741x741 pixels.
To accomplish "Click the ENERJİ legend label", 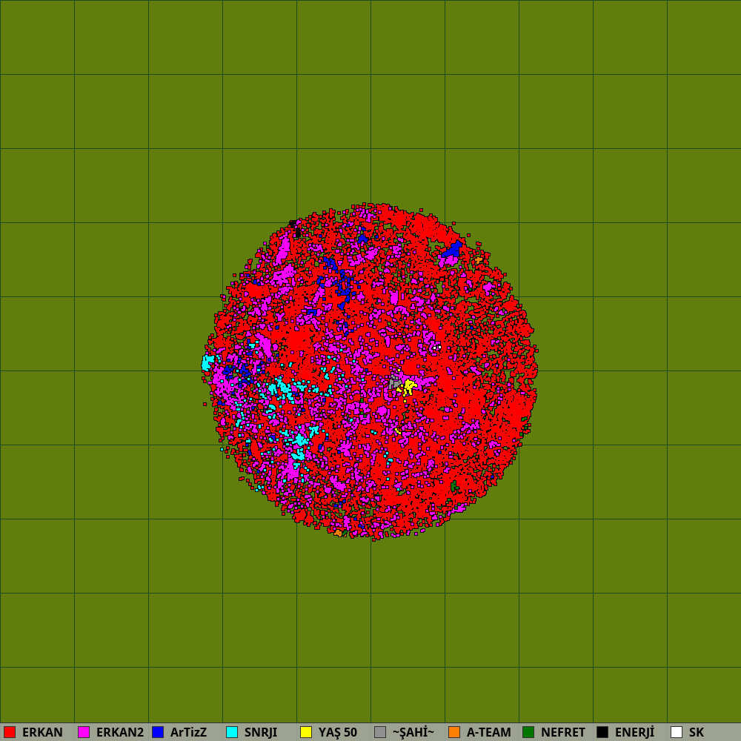I will [x=635, y=732].
